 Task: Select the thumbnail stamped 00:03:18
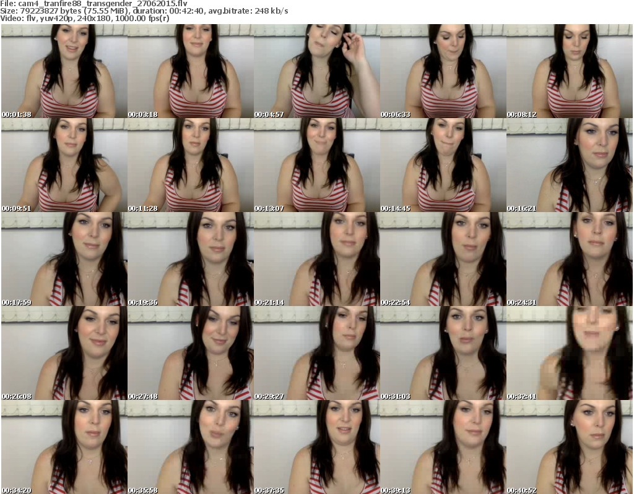(191, 71)
